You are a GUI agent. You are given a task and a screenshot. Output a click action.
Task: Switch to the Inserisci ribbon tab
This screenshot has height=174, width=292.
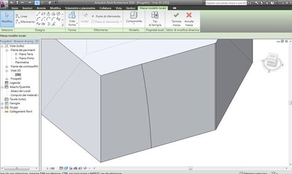coord(27,8)
